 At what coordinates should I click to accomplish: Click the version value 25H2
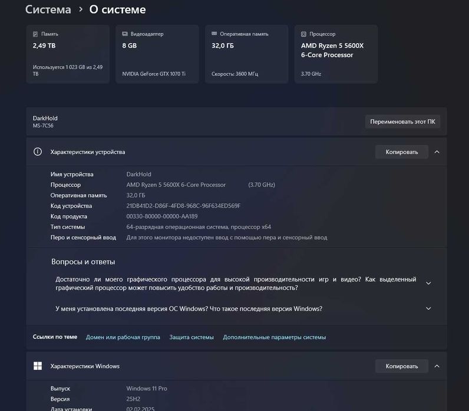tap(133, 399)
